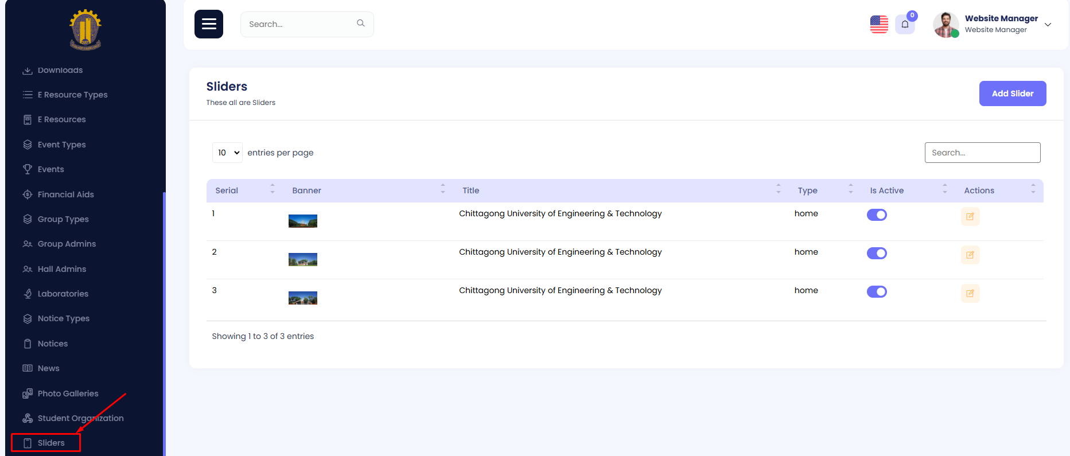Toggle Is Active for slider 1
Image resolution: width=1070 pixels, height=456 pixels.
(877, 215)
